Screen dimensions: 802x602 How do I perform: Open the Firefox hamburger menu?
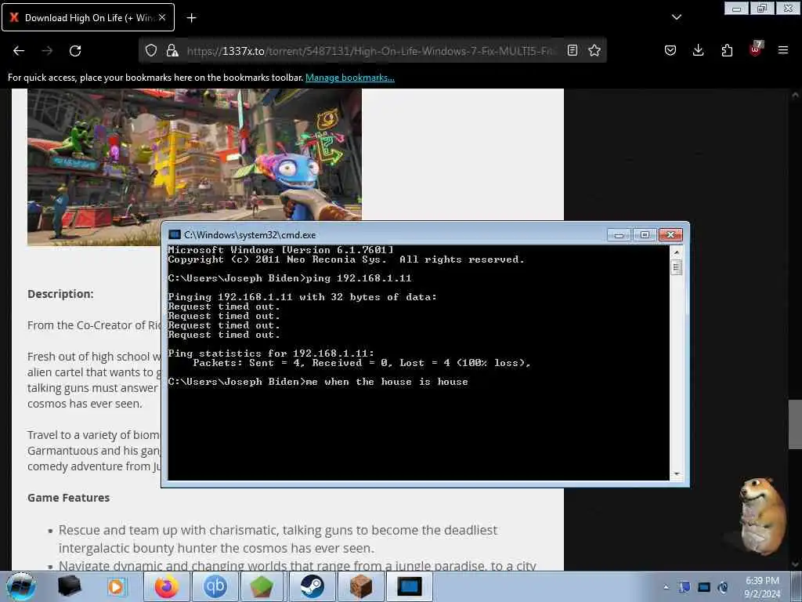[x=783, y=50]
